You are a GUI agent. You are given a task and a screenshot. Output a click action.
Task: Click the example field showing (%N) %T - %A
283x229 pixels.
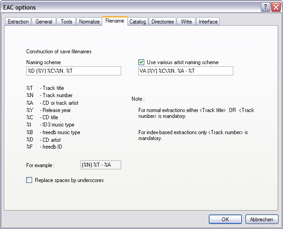[x=101, y=165]
